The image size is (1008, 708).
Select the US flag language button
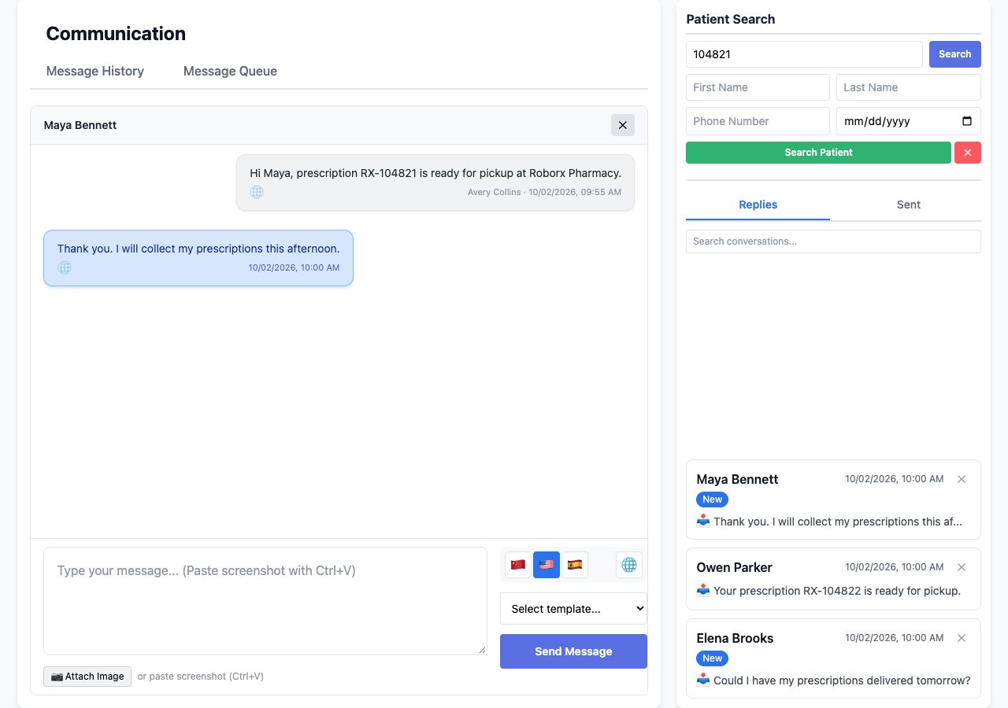(547, 565)
